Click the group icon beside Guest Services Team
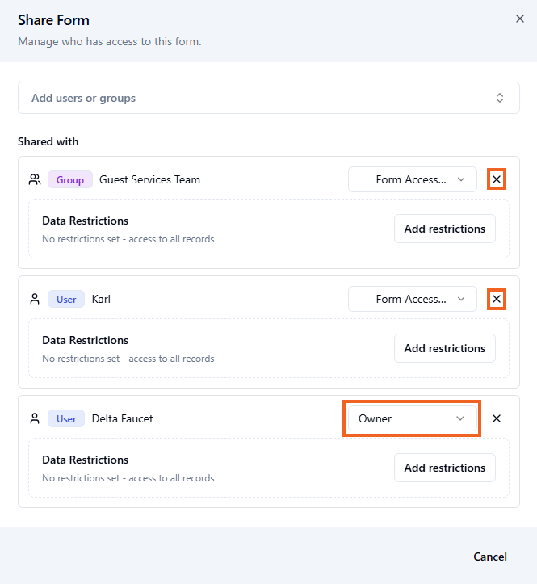 click(x=35, y=179)
